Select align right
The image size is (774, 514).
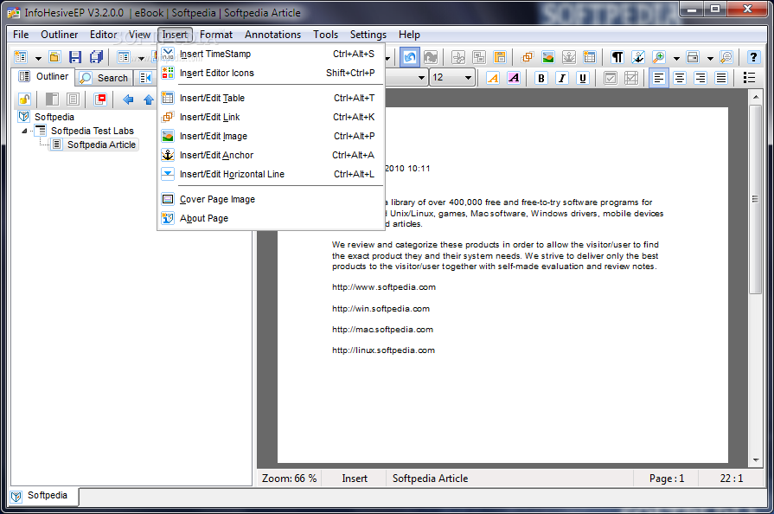coord(700,78)
